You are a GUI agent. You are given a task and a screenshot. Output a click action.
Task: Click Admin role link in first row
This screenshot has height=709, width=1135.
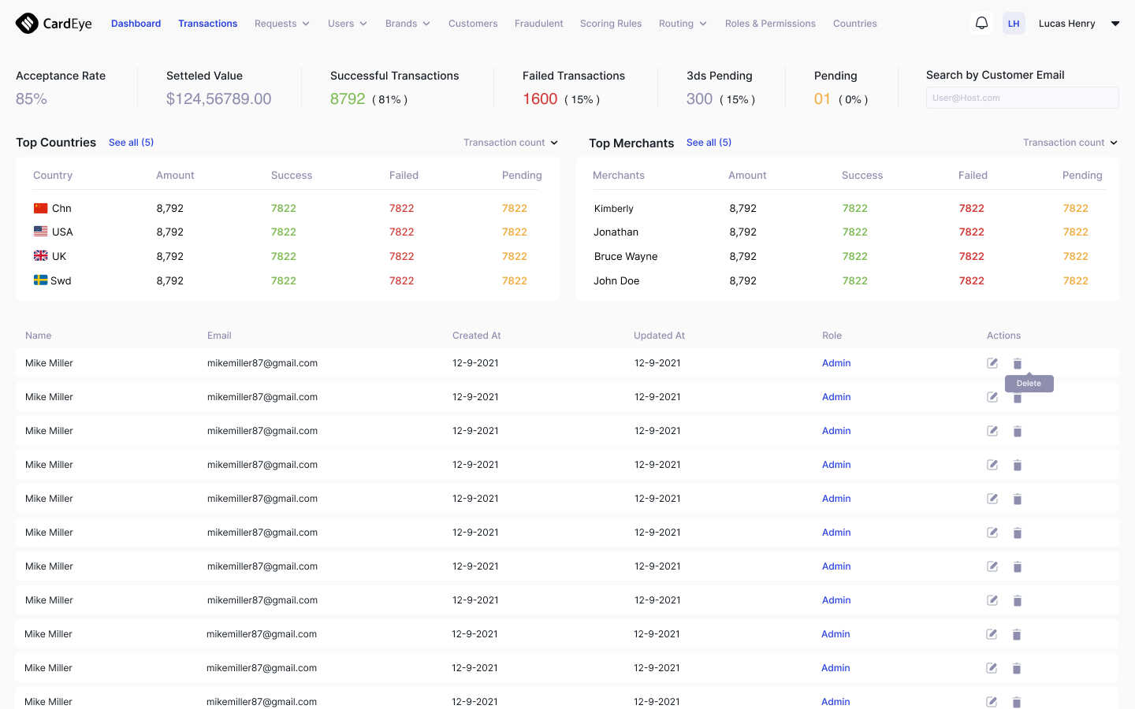point(836,363)
